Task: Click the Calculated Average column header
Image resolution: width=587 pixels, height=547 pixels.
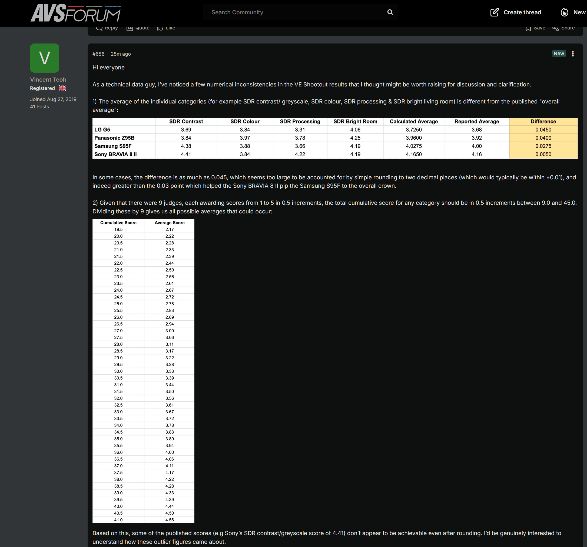Action: tap(414, 122)
